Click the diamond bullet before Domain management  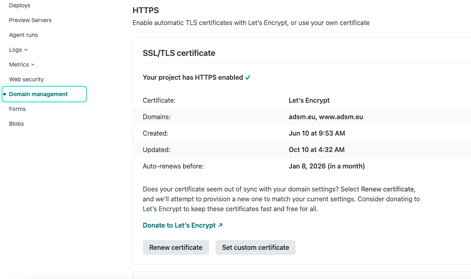click(x=5, y=94)
